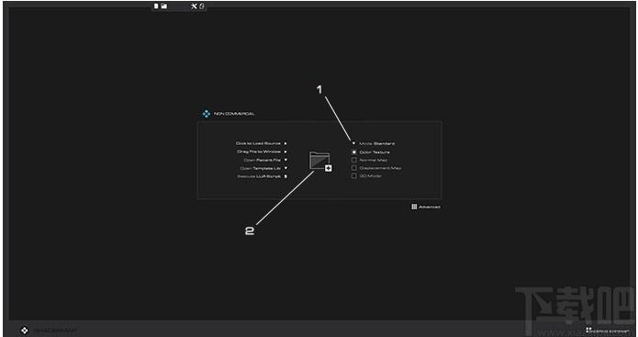The height and width of the screenshot is (337, 638).
Task: Click arrow next to Drag File to Window
Action: click(x=285, y=152)
